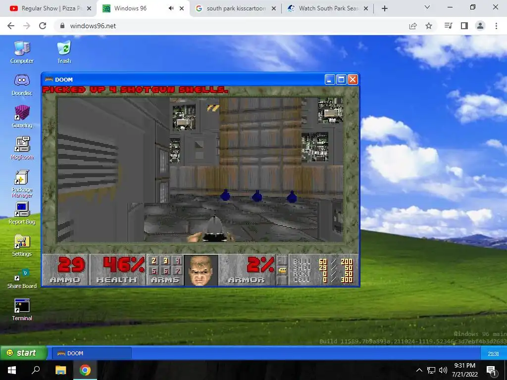Switch to Watch South Park tab
Viewport: 507px width, 380px height.
tap(328, 8)
